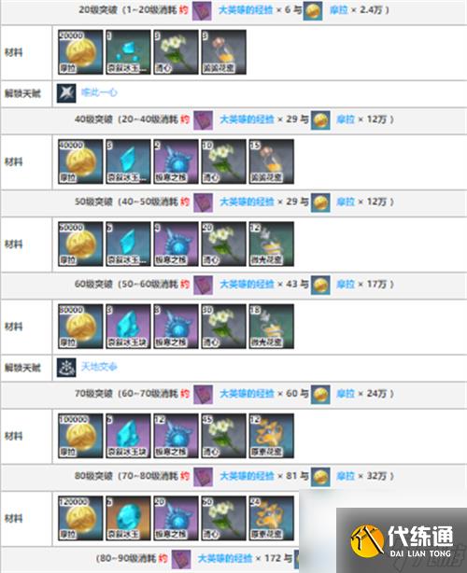The width and height of the screenshot is (467, 573).
Task: Click the 微光花蜜 icon in 50级突破 materials
Action: (x=272, y=245)
